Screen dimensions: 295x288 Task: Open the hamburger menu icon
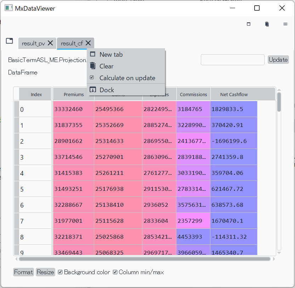[285, 24]
